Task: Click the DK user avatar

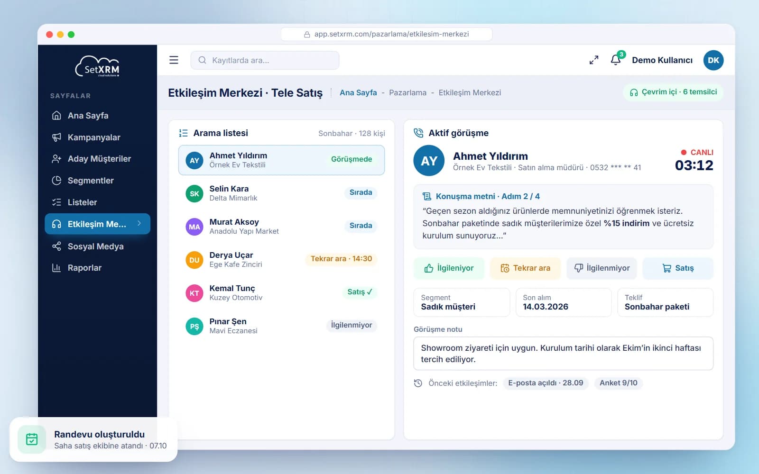Action: tap(713, 60)
